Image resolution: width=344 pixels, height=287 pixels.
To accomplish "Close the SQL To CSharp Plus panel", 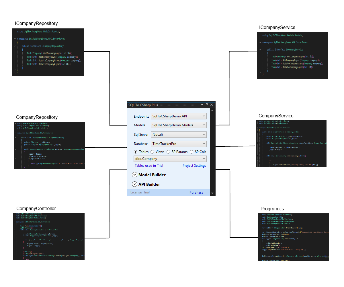I will point(212,105).
